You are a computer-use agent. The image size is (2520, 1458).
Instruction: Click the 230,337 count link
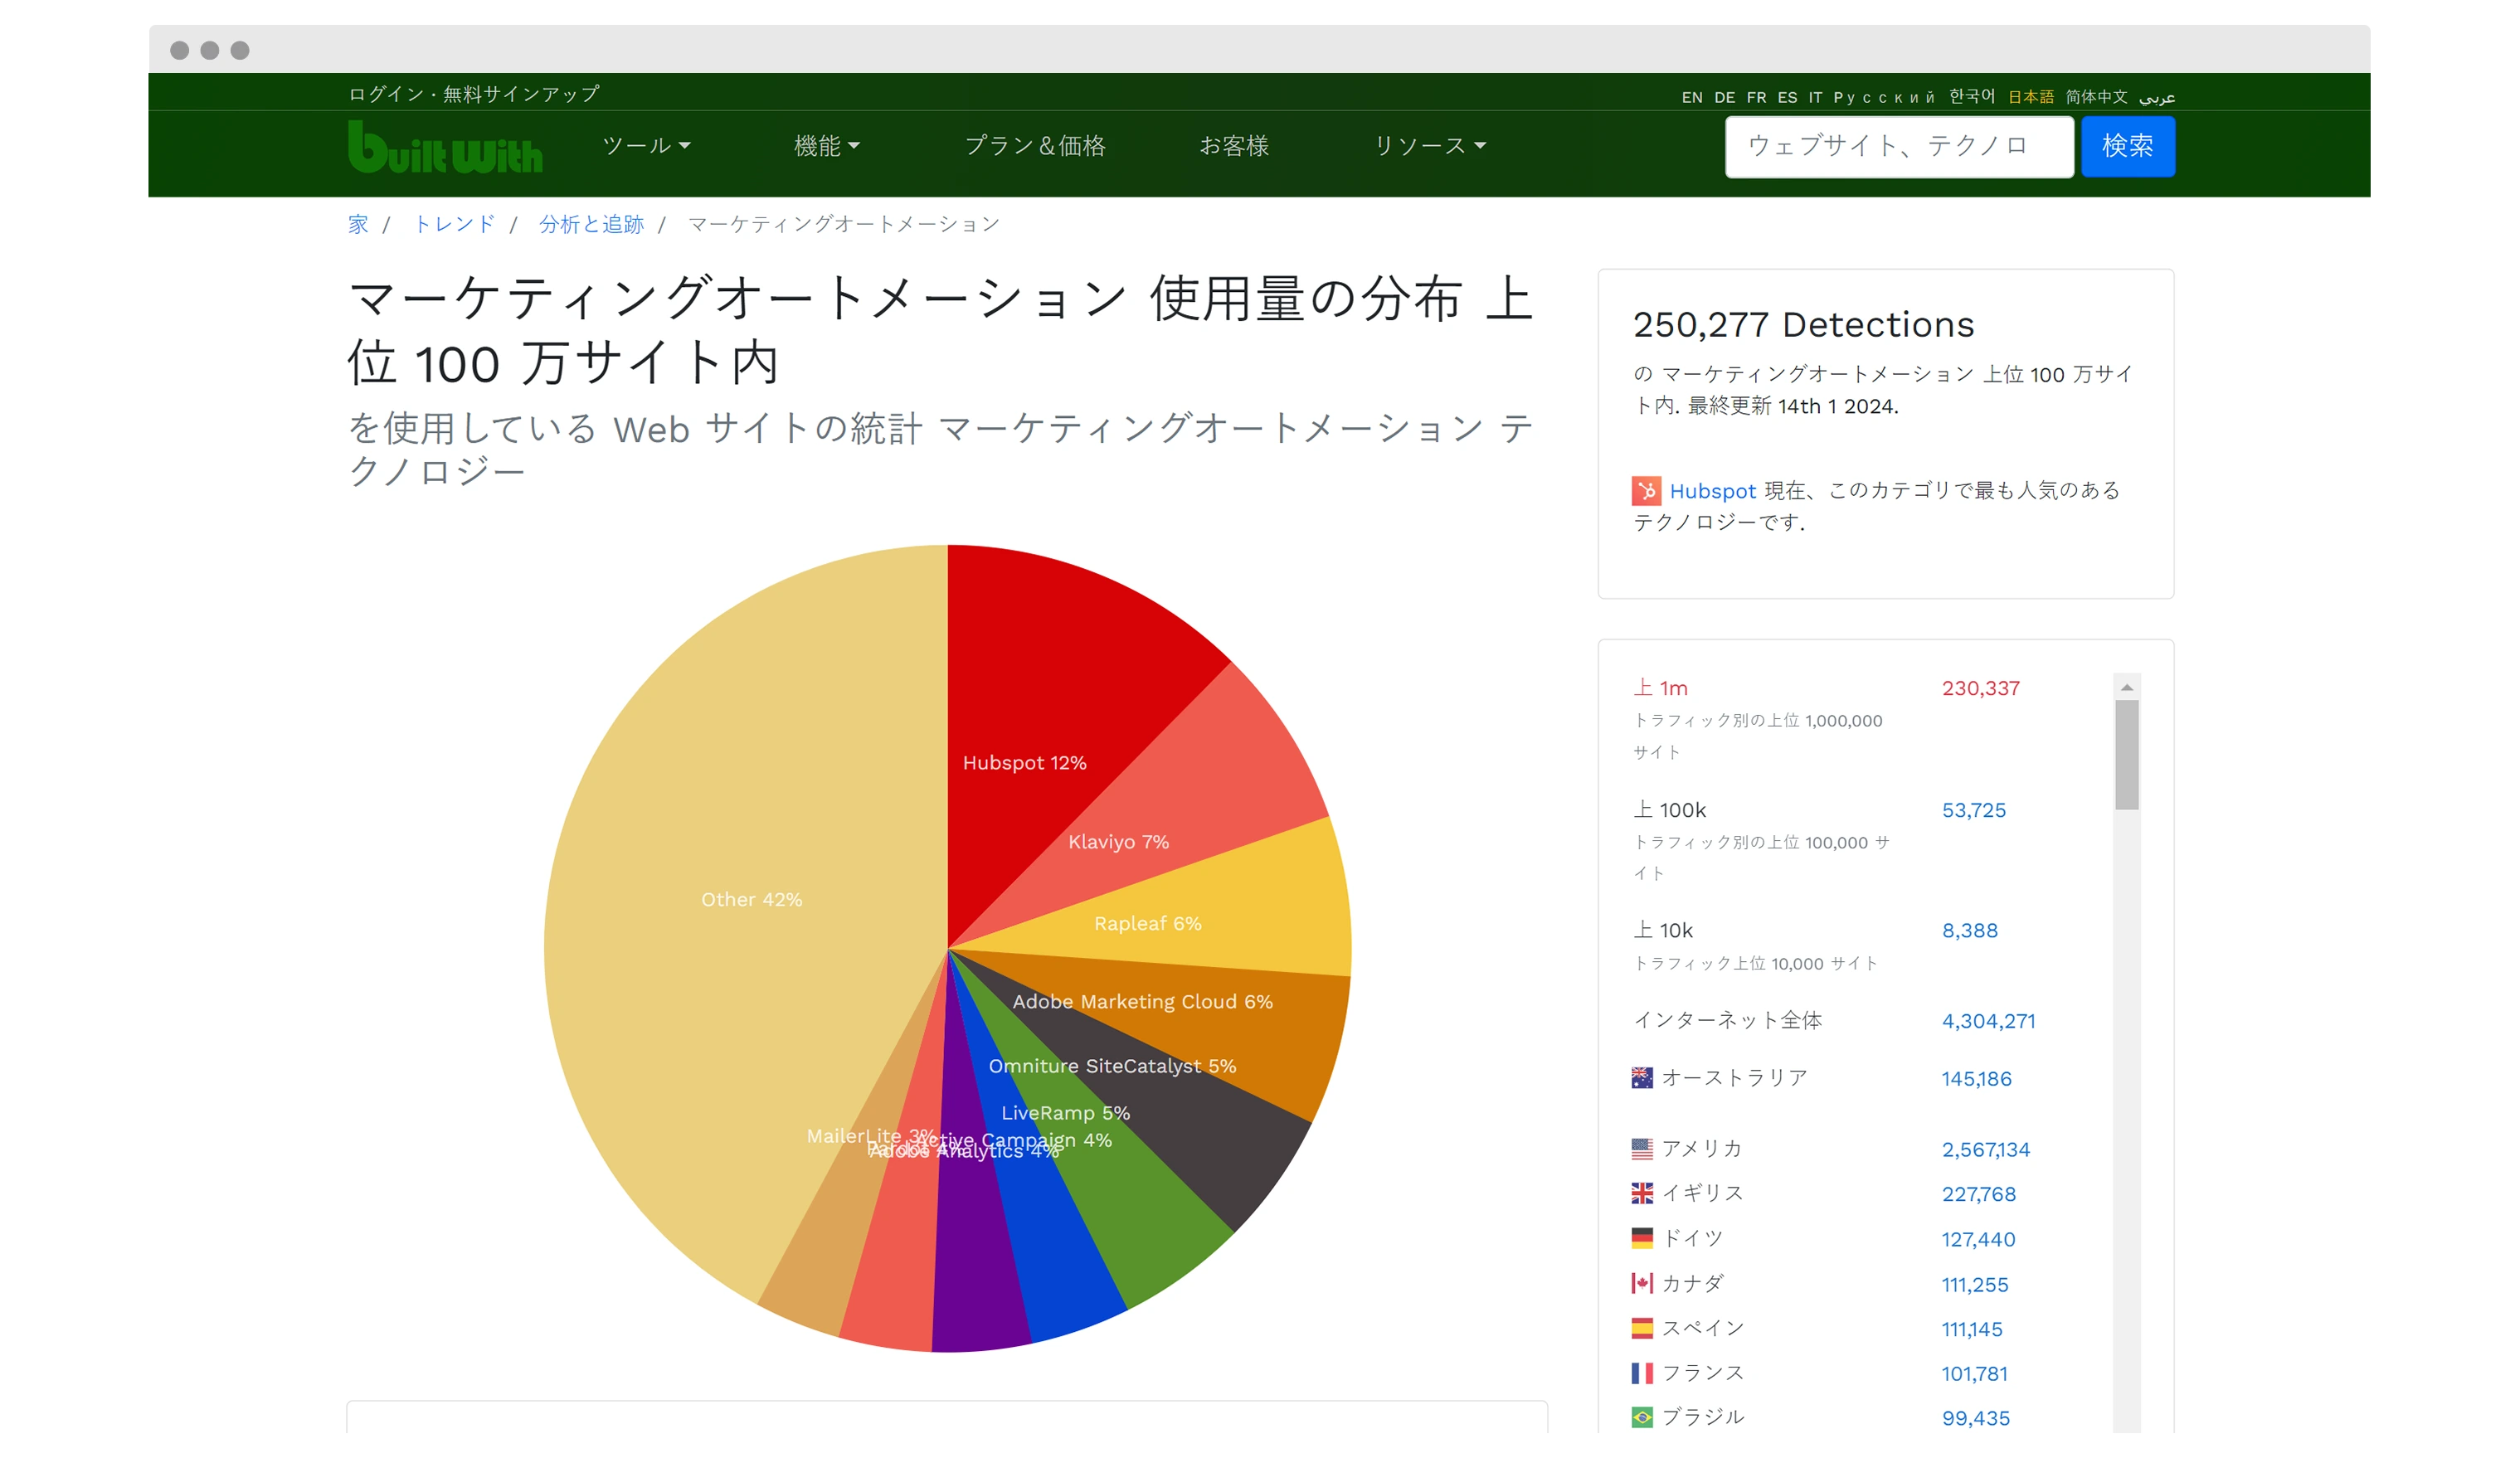pyautogui.click(x=1981, y=688)
